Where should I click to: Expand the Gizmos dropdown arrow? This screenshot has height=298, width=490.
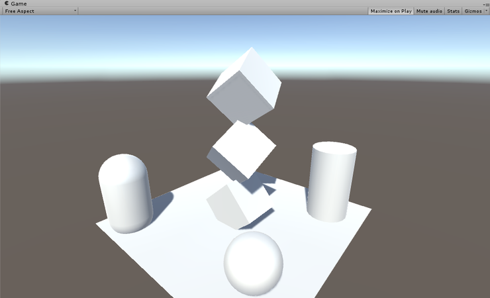click(x=486, y=11)
